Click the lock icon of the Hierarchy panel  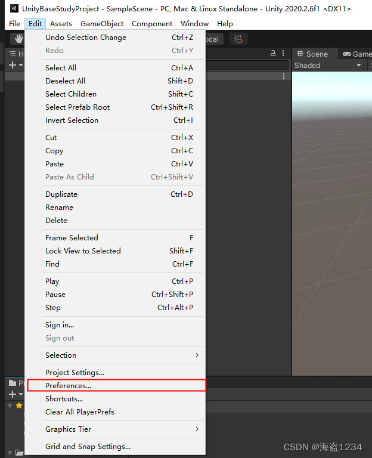tap(272, 53)
